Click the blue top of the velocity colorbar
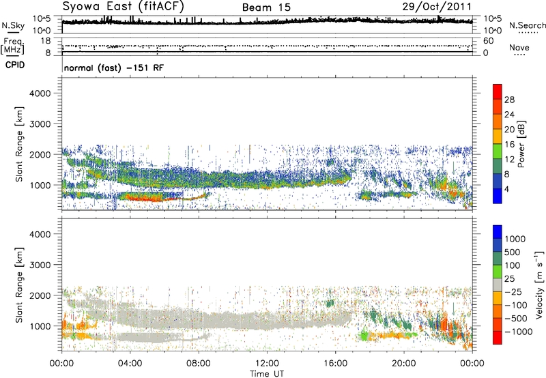 click(x=498, y=232)
